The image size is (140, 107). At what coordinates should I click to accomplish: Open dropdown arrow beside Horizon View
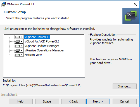click(x=22, y=55)
